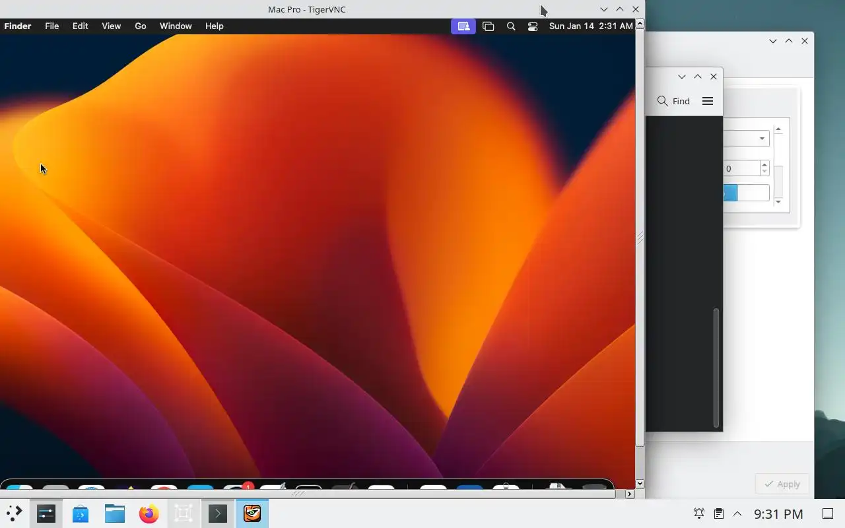
Task: Launch Firefox from the taskbar
Action: point(149,513)
